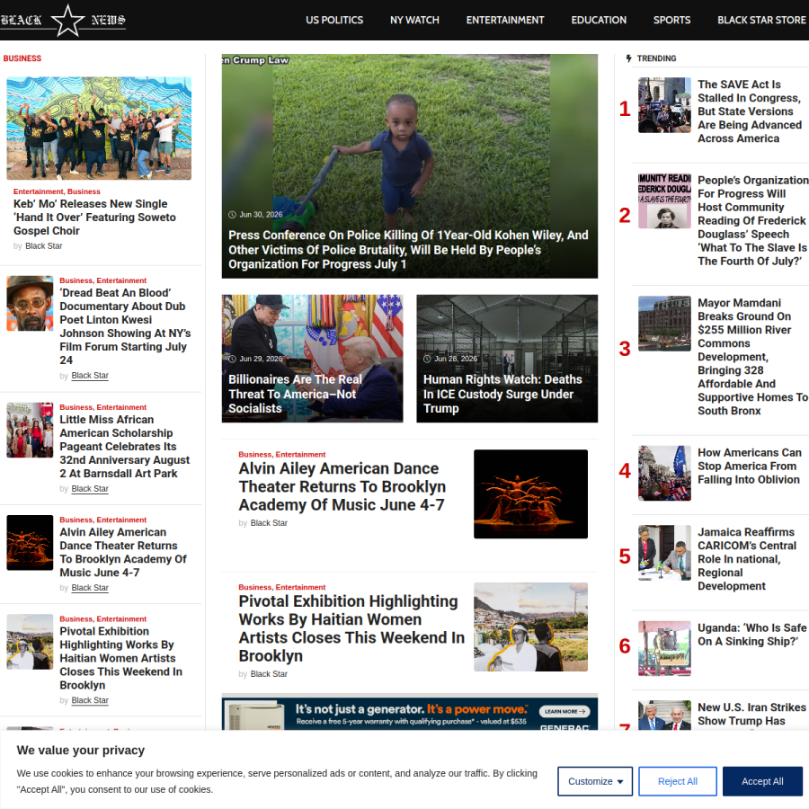809x809 pixels.
Task: Click Business category above center Alvin Ailey headline
Action: point(255,455)
